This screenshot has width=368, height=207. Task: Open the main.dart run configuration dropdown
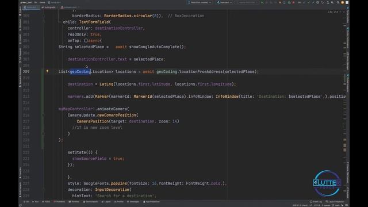[225, 2]
